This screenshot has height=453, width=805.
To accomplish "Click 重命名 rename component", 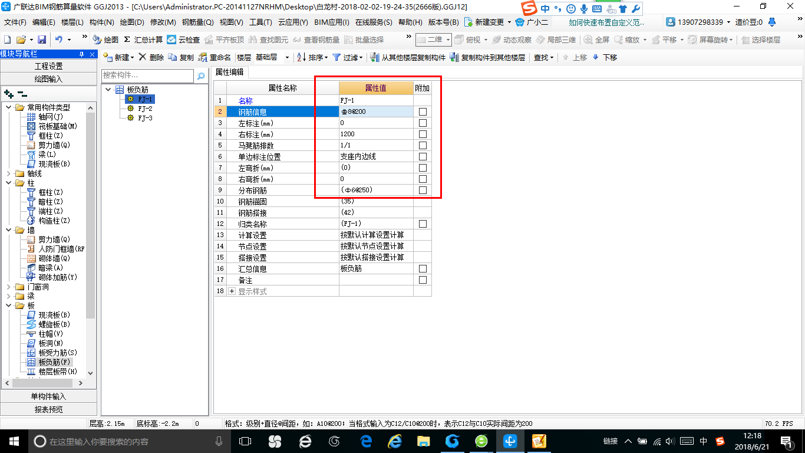I will click(x=215, y=57).
